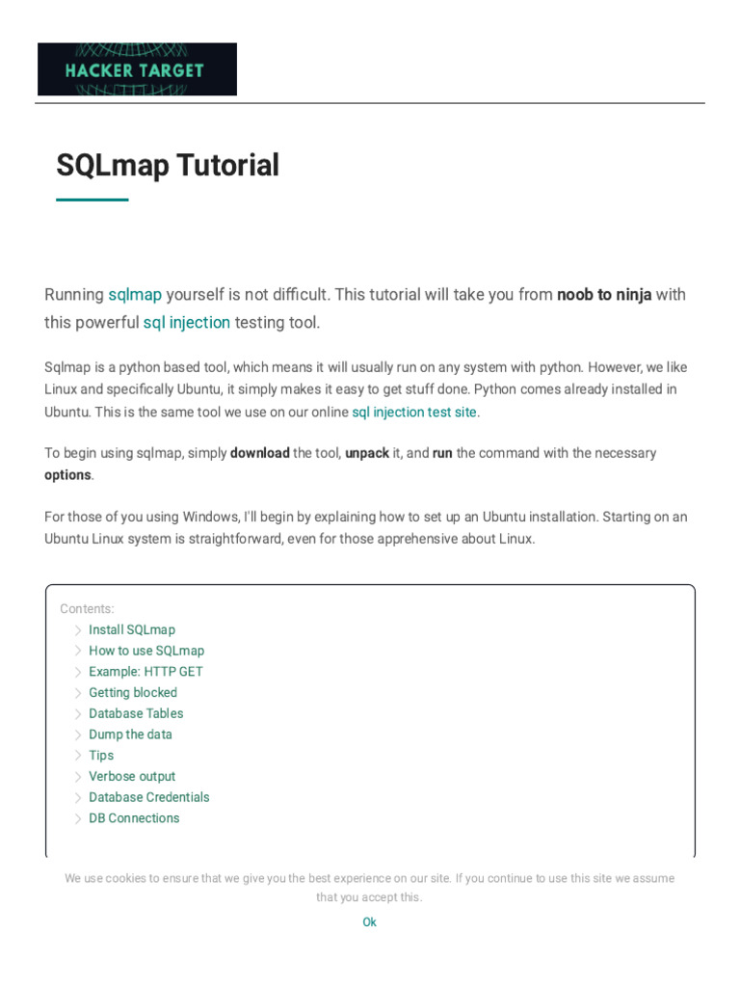740x987 pixels.
Task: Accept cookies with Ok button
Action: (x=369, y=922)
